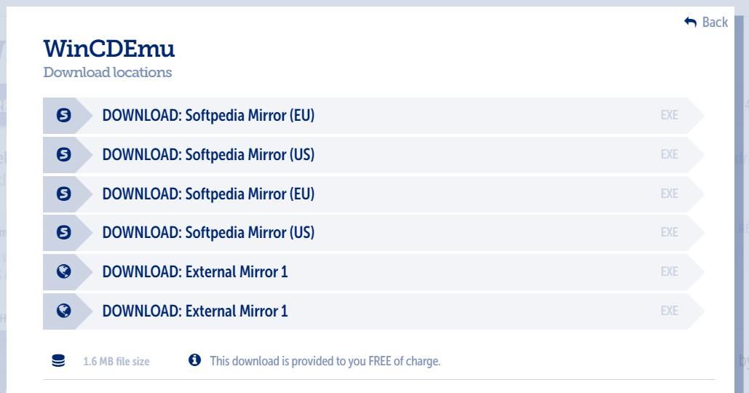The height and width of the screenshot is (393, 749).
Task: Click the info icon before FREE notice
Action: 194,360
